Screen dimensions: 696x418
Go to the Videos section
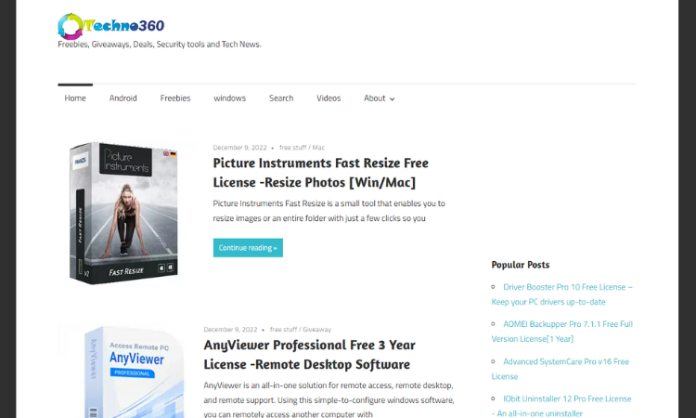coord(329,98)
